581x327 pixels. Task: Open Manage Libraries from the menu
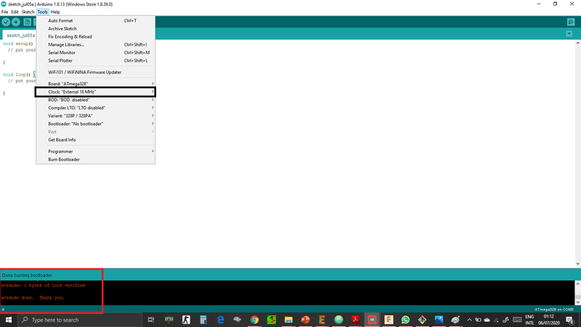click(x=96, y=44)
